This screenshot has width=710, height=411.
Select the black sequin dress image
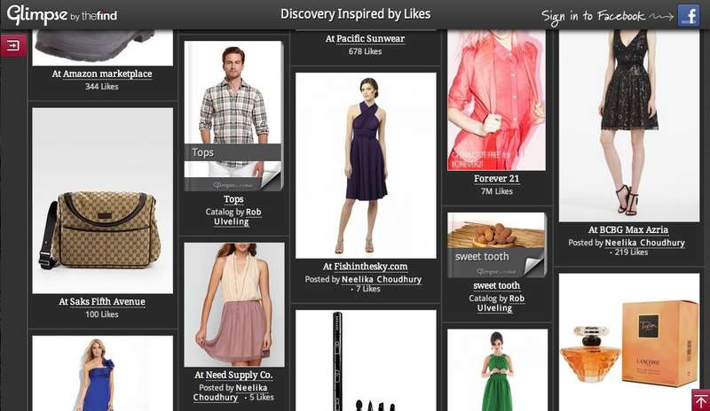(x=629, y=126)
